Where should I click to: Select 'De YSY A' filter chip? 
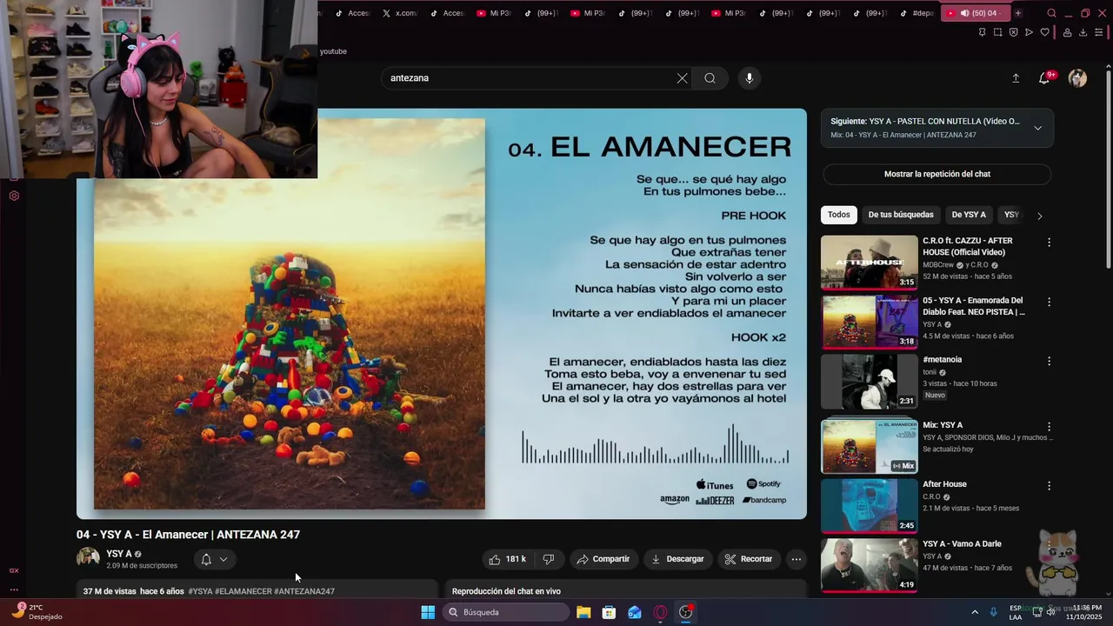pos(969,215)
